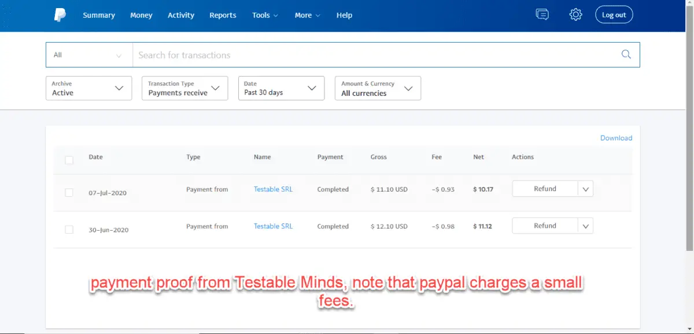The width and height of the screenshot is (694, 334).
Task: Click Refund on the 30-Jun-2020 payment
Action: coord(545,225)
